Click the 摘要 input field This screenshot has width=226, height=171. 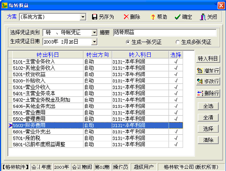[165, 32]
